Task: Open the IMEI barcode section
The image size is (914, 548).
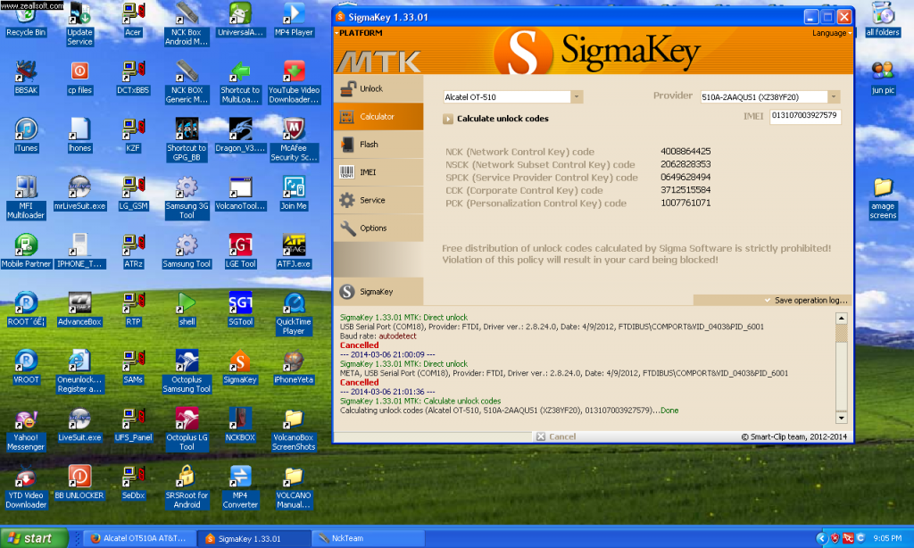Action: click(367, 172)
